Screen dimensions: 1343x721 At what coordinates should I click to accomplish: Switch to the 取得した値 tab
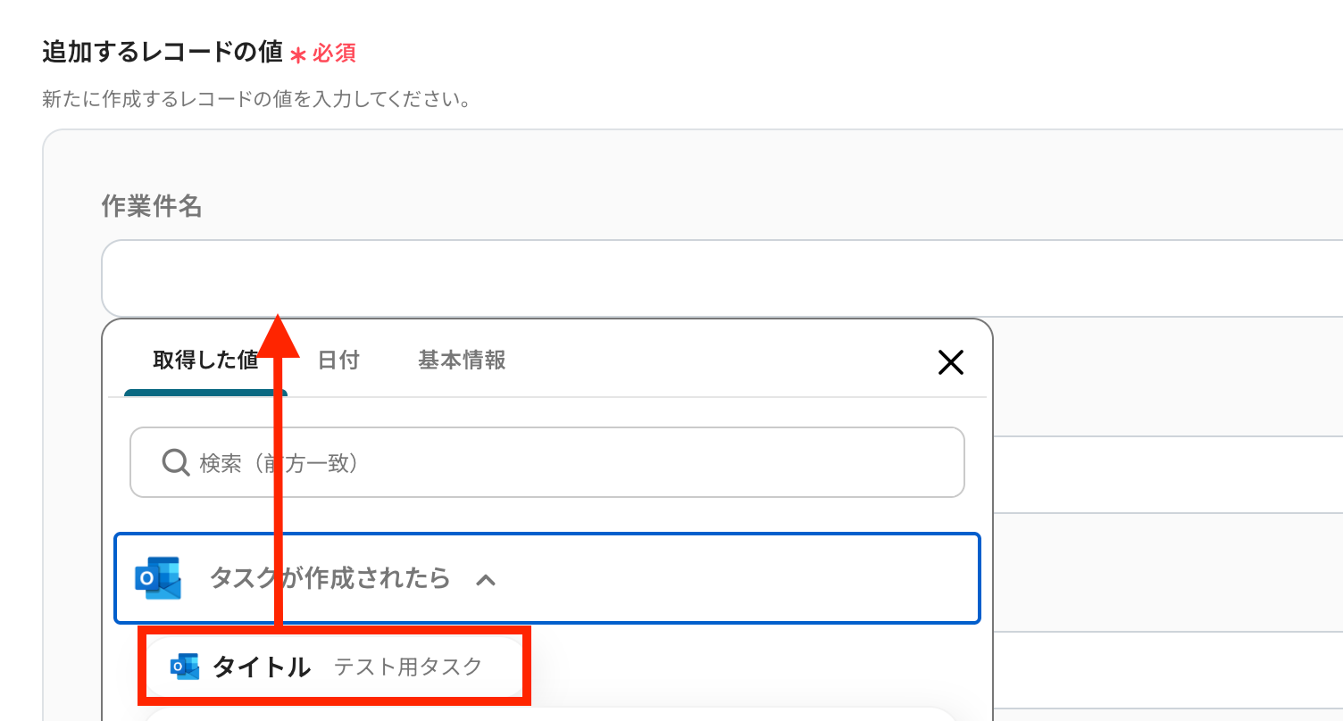click(205, 360)
